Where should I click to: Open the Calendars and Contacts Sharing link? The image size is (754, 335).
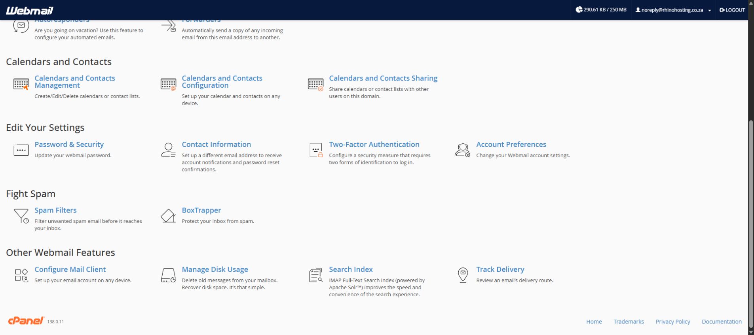pos(383,78)
